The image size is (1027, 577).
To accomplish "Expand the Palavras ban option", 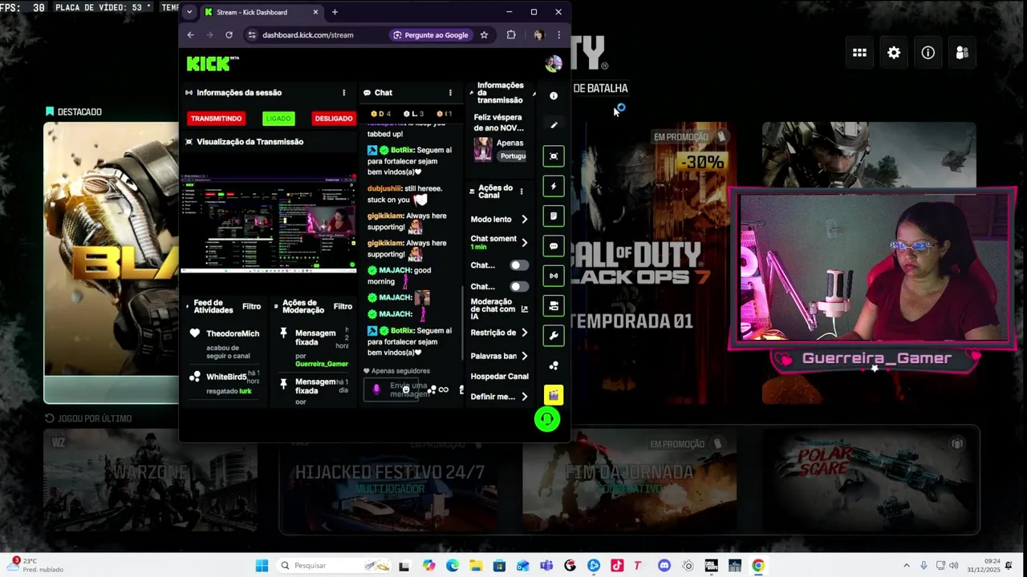I will tap(525, 356).
